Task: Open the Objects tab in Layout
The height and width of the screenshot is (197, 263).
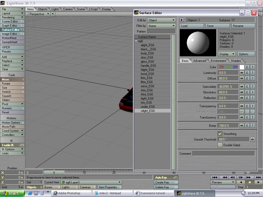Action: pyautogui.click(x=43, y=9)
